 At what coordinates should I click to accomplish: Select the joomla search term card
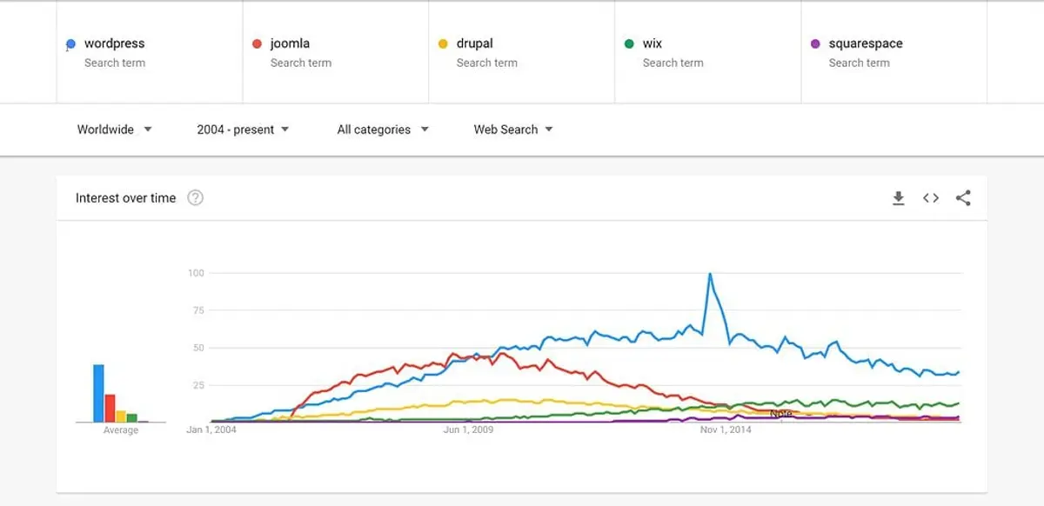335,52
